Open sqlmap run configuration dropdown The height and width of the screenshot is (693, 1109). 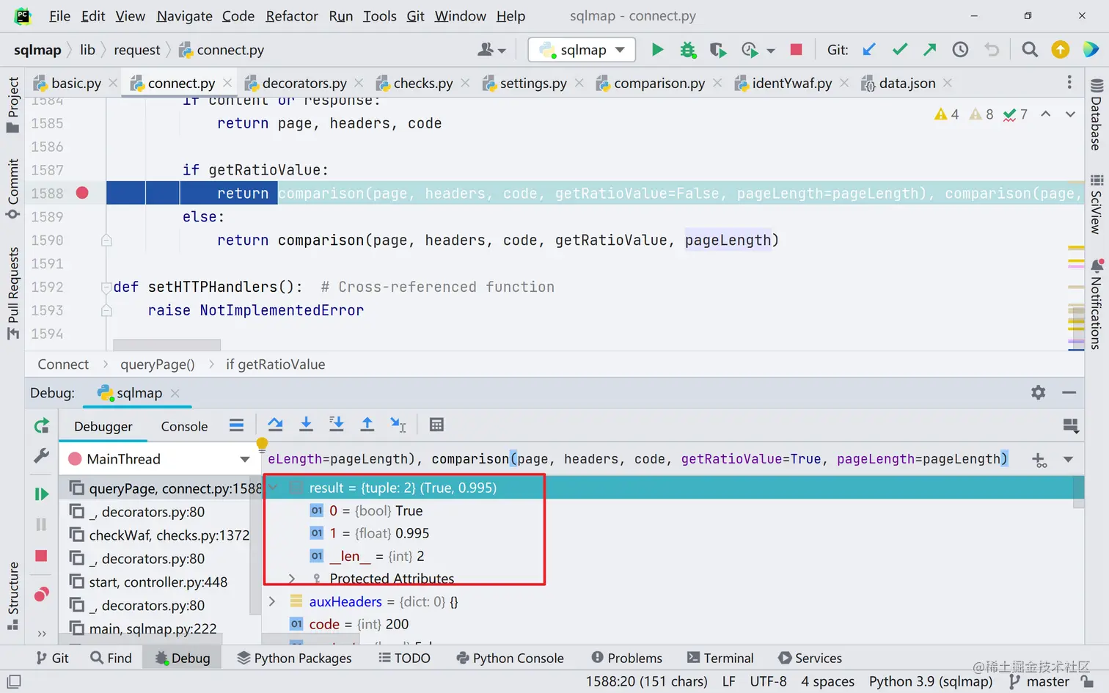(582, 50)
